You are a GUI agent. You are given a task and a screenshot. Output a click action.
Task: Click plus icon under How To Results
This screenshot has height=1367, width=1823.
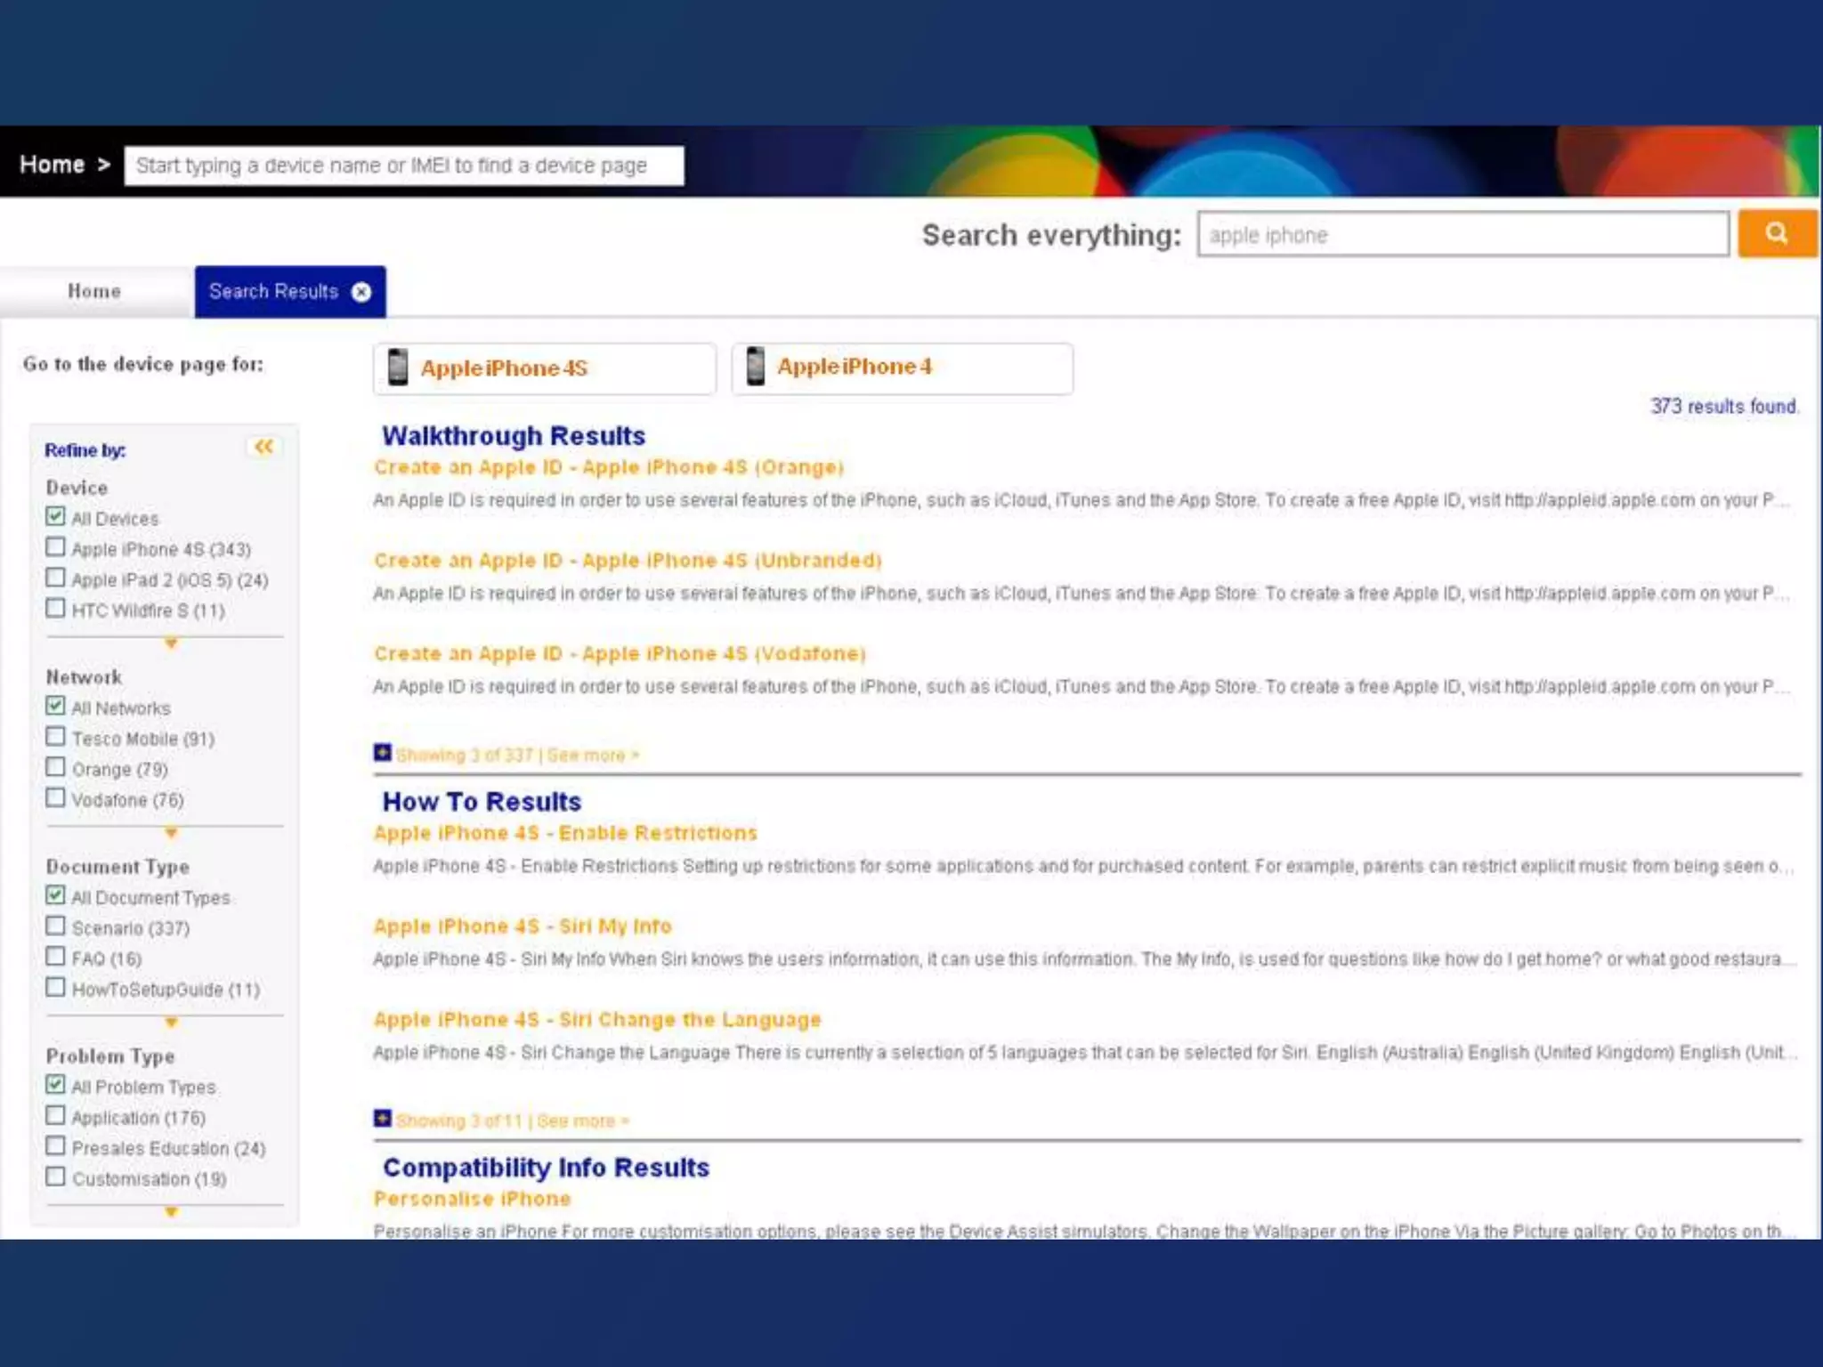click(x=383, y=1119)
